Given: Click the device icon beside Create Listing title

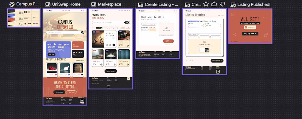Looking at the screenshot, I should 141,4.
